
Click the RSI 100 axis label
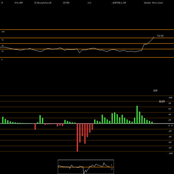pos(3,32)
